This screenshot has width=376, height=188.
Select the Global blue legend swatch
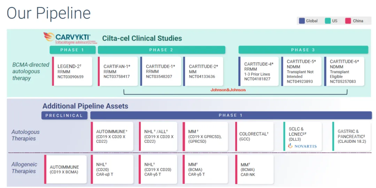(302, 21)
